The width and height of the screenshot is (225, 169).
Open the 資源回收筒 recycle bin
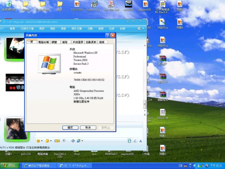9,4
